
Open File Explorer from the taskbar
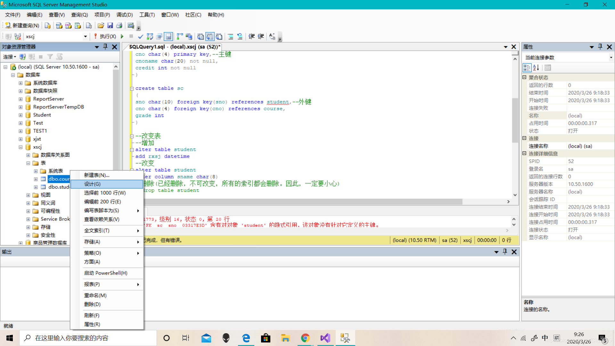(x=285, y=338)
